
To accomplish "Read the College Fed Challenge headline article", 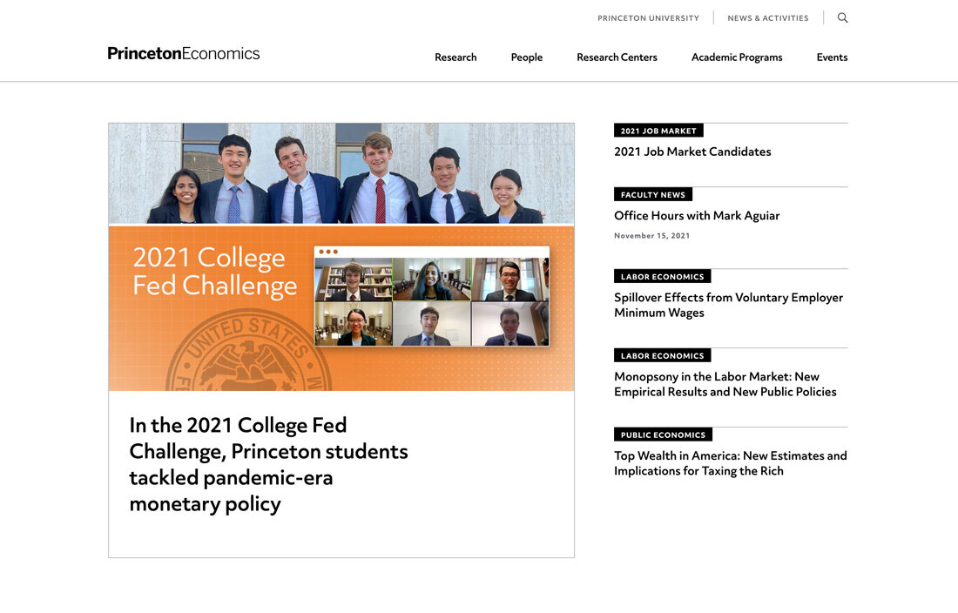I will click(x=268, y=465).
